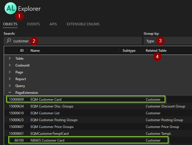Image resolution: width=192 pixels, height=145 pixels.
Task: Expand the Report group
Action: (10, 79)
